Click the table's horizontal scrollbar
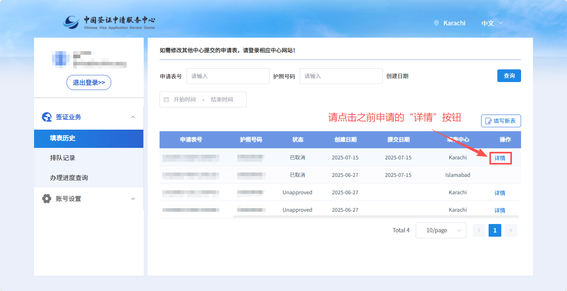This screenshot has width=567, height=291. click(375, 216)
